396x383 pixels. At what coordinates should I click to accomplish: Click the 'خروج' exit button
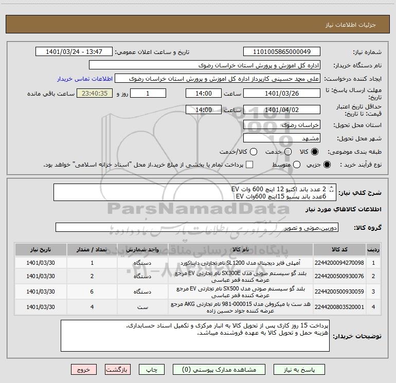click(x=84, y=370)
